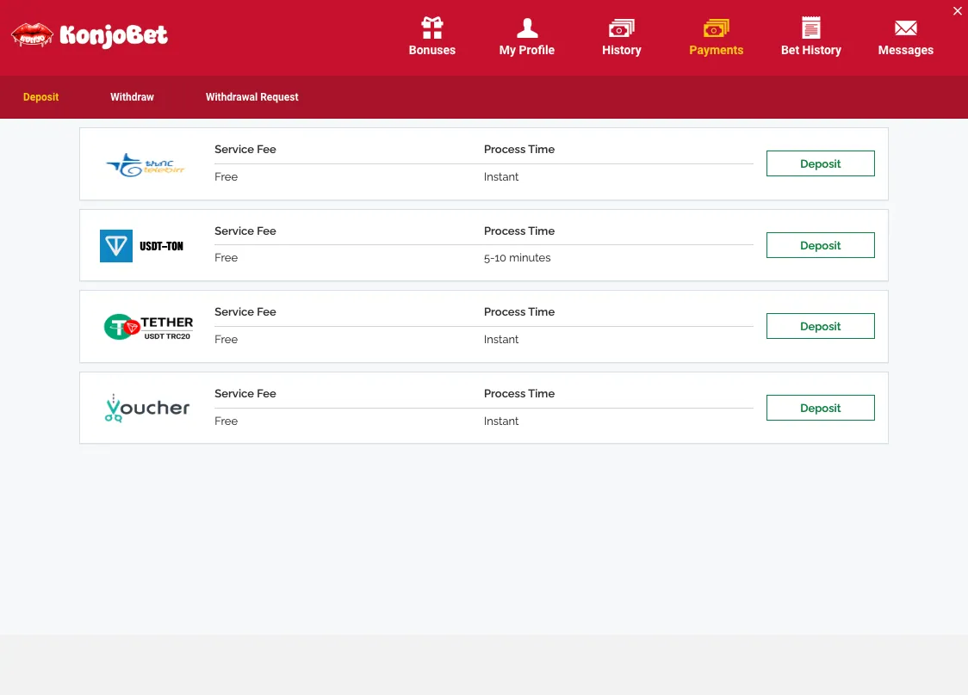Open the Bonuses gift icon

[432, 28]
